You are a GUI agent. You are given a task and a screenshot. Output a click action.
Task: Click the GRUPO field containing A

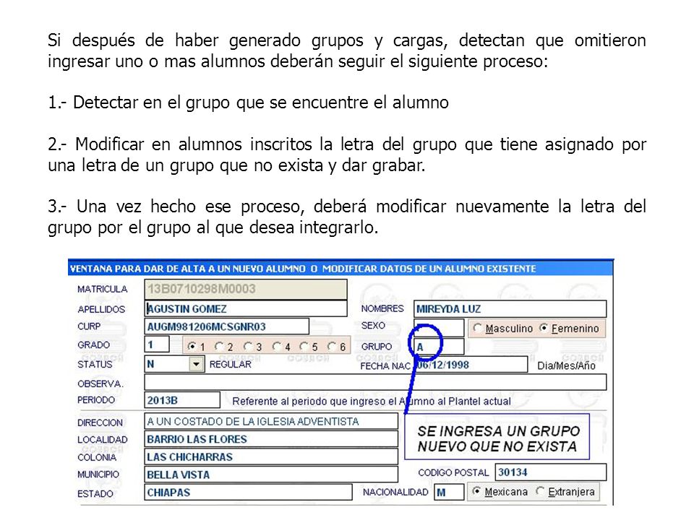click(439, 347)
